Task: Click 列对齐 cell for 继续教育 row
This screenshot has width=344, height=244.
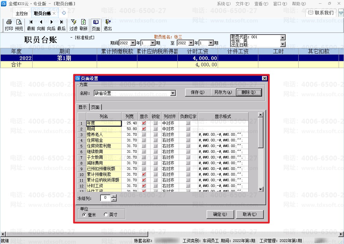Action: coord(170,151)
